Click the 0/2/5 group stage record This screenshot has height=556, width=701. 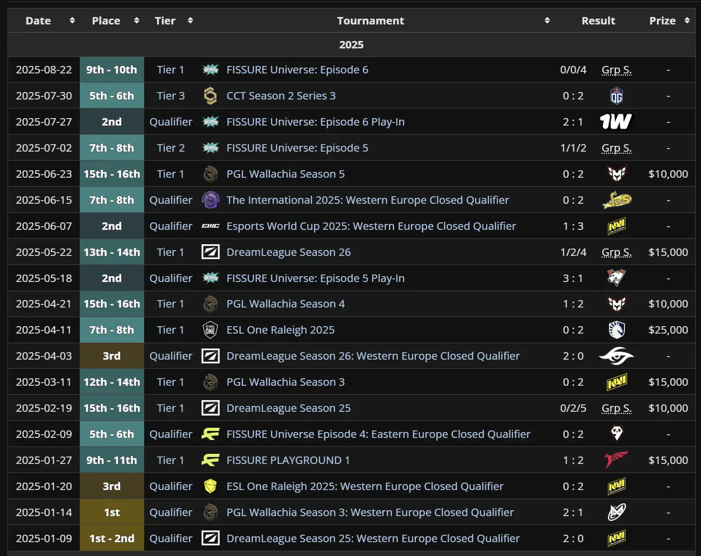(x=573, y=408)
